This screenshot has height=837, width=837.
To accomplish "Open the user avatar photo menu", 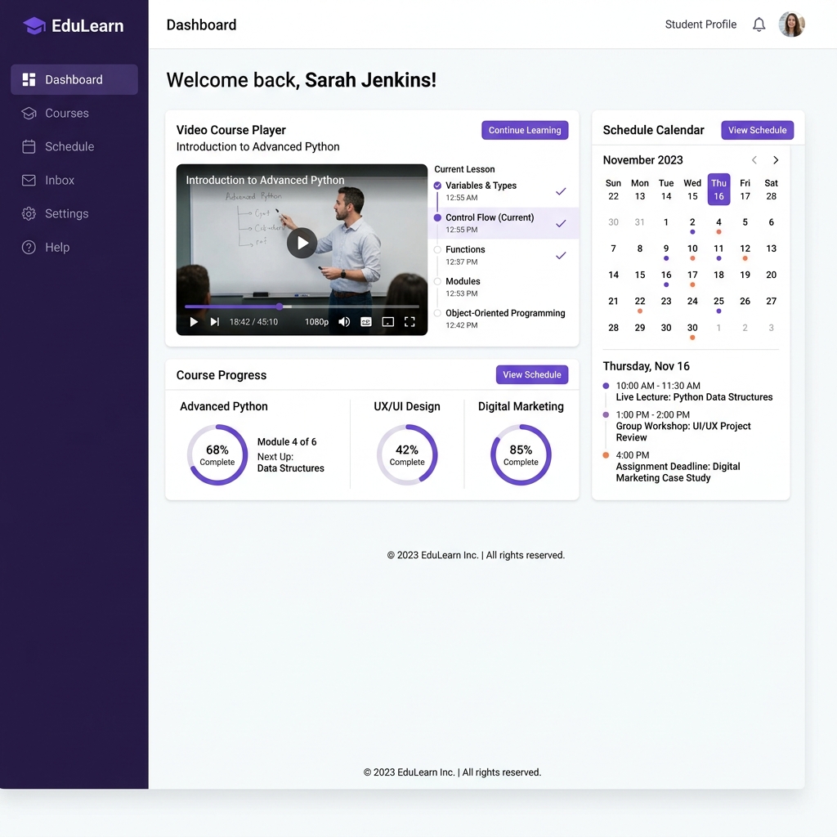I will 791,25.
